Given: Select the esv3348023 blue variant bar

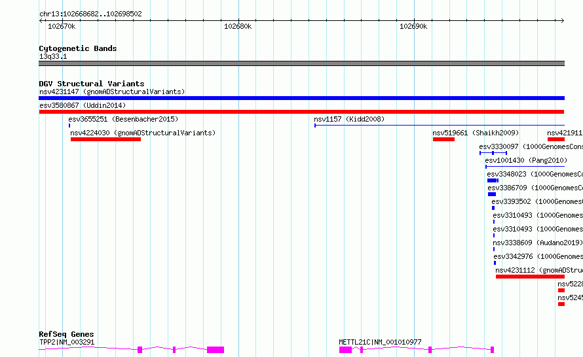Looking at the screenshot, I should click(493, 180).
